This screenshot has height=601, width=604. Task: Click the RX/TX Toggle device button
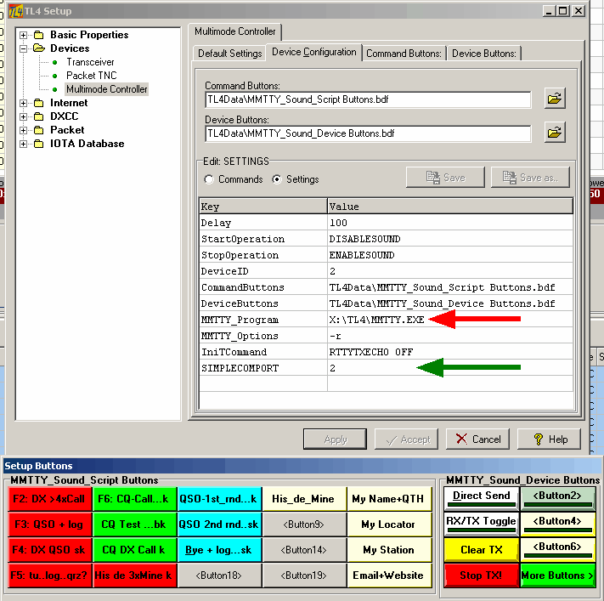pyautogui.click(x=482, y=523)
